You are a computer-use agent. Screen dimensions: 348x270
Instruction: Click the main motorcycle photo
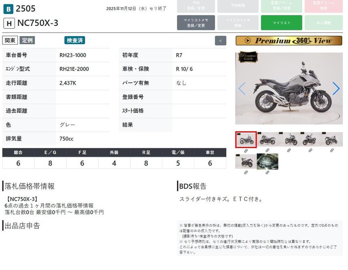[x=289, y=88]
